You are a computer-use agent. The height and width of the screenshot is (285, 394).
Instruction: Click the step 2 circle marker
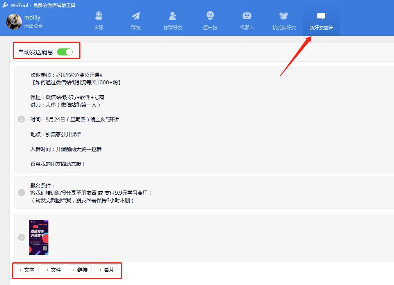(x=21, y=192)
